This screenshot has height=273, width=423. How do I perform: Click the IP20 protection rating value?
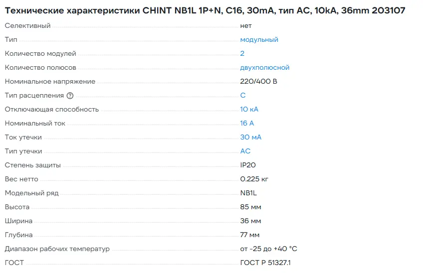coord(248,165)
